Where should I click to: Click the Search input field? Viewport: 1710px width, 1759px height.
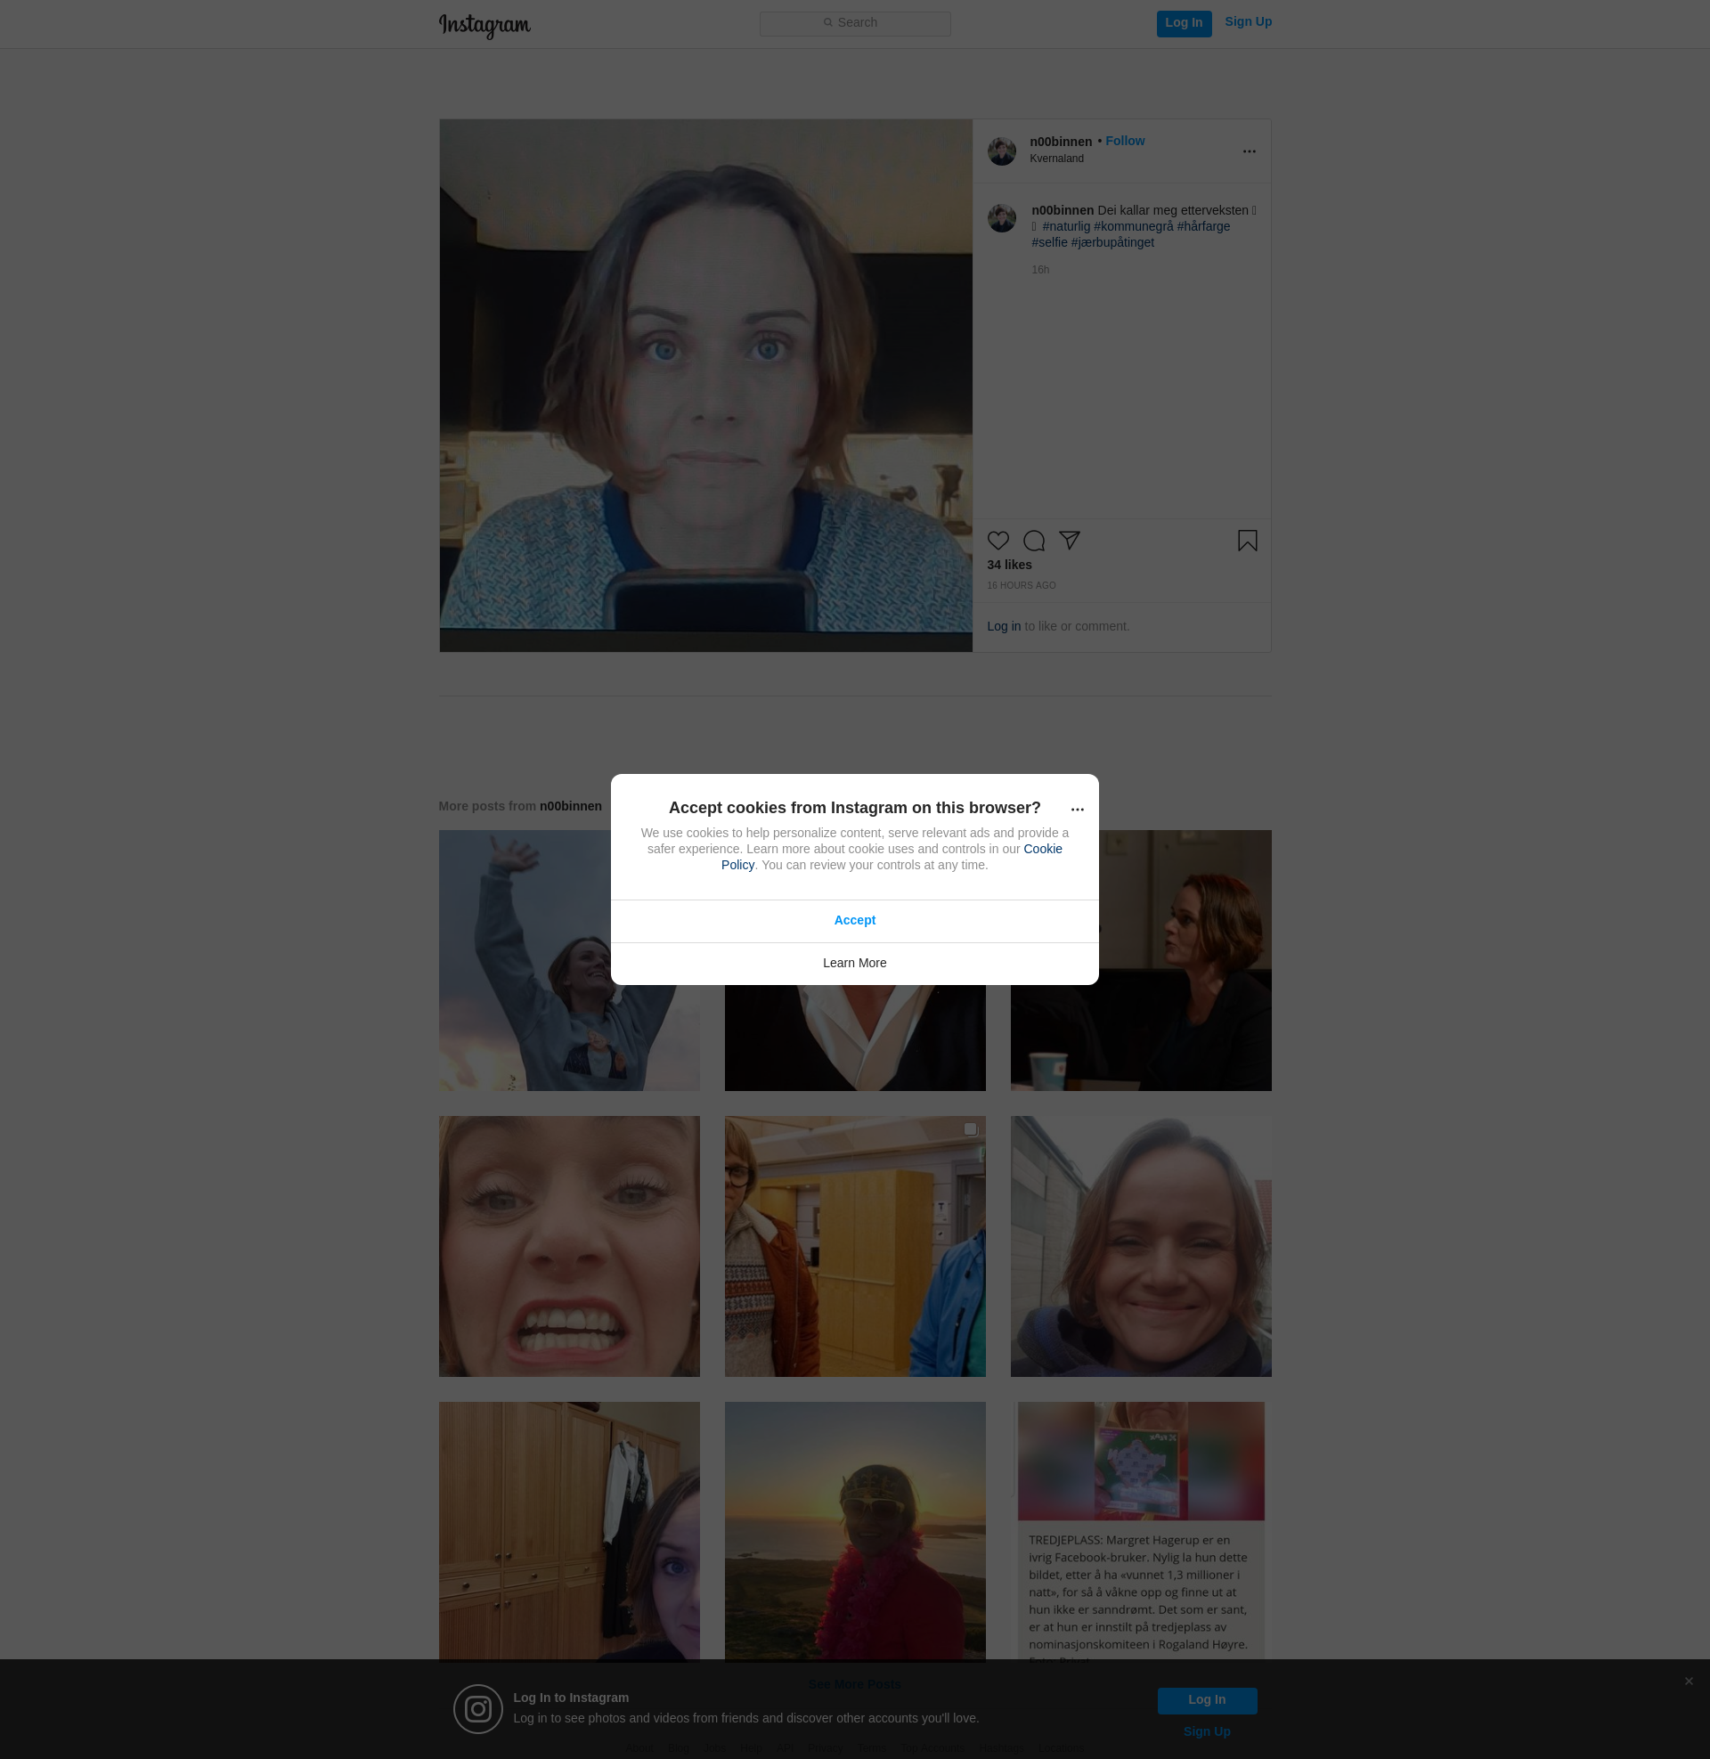(855, 23)
